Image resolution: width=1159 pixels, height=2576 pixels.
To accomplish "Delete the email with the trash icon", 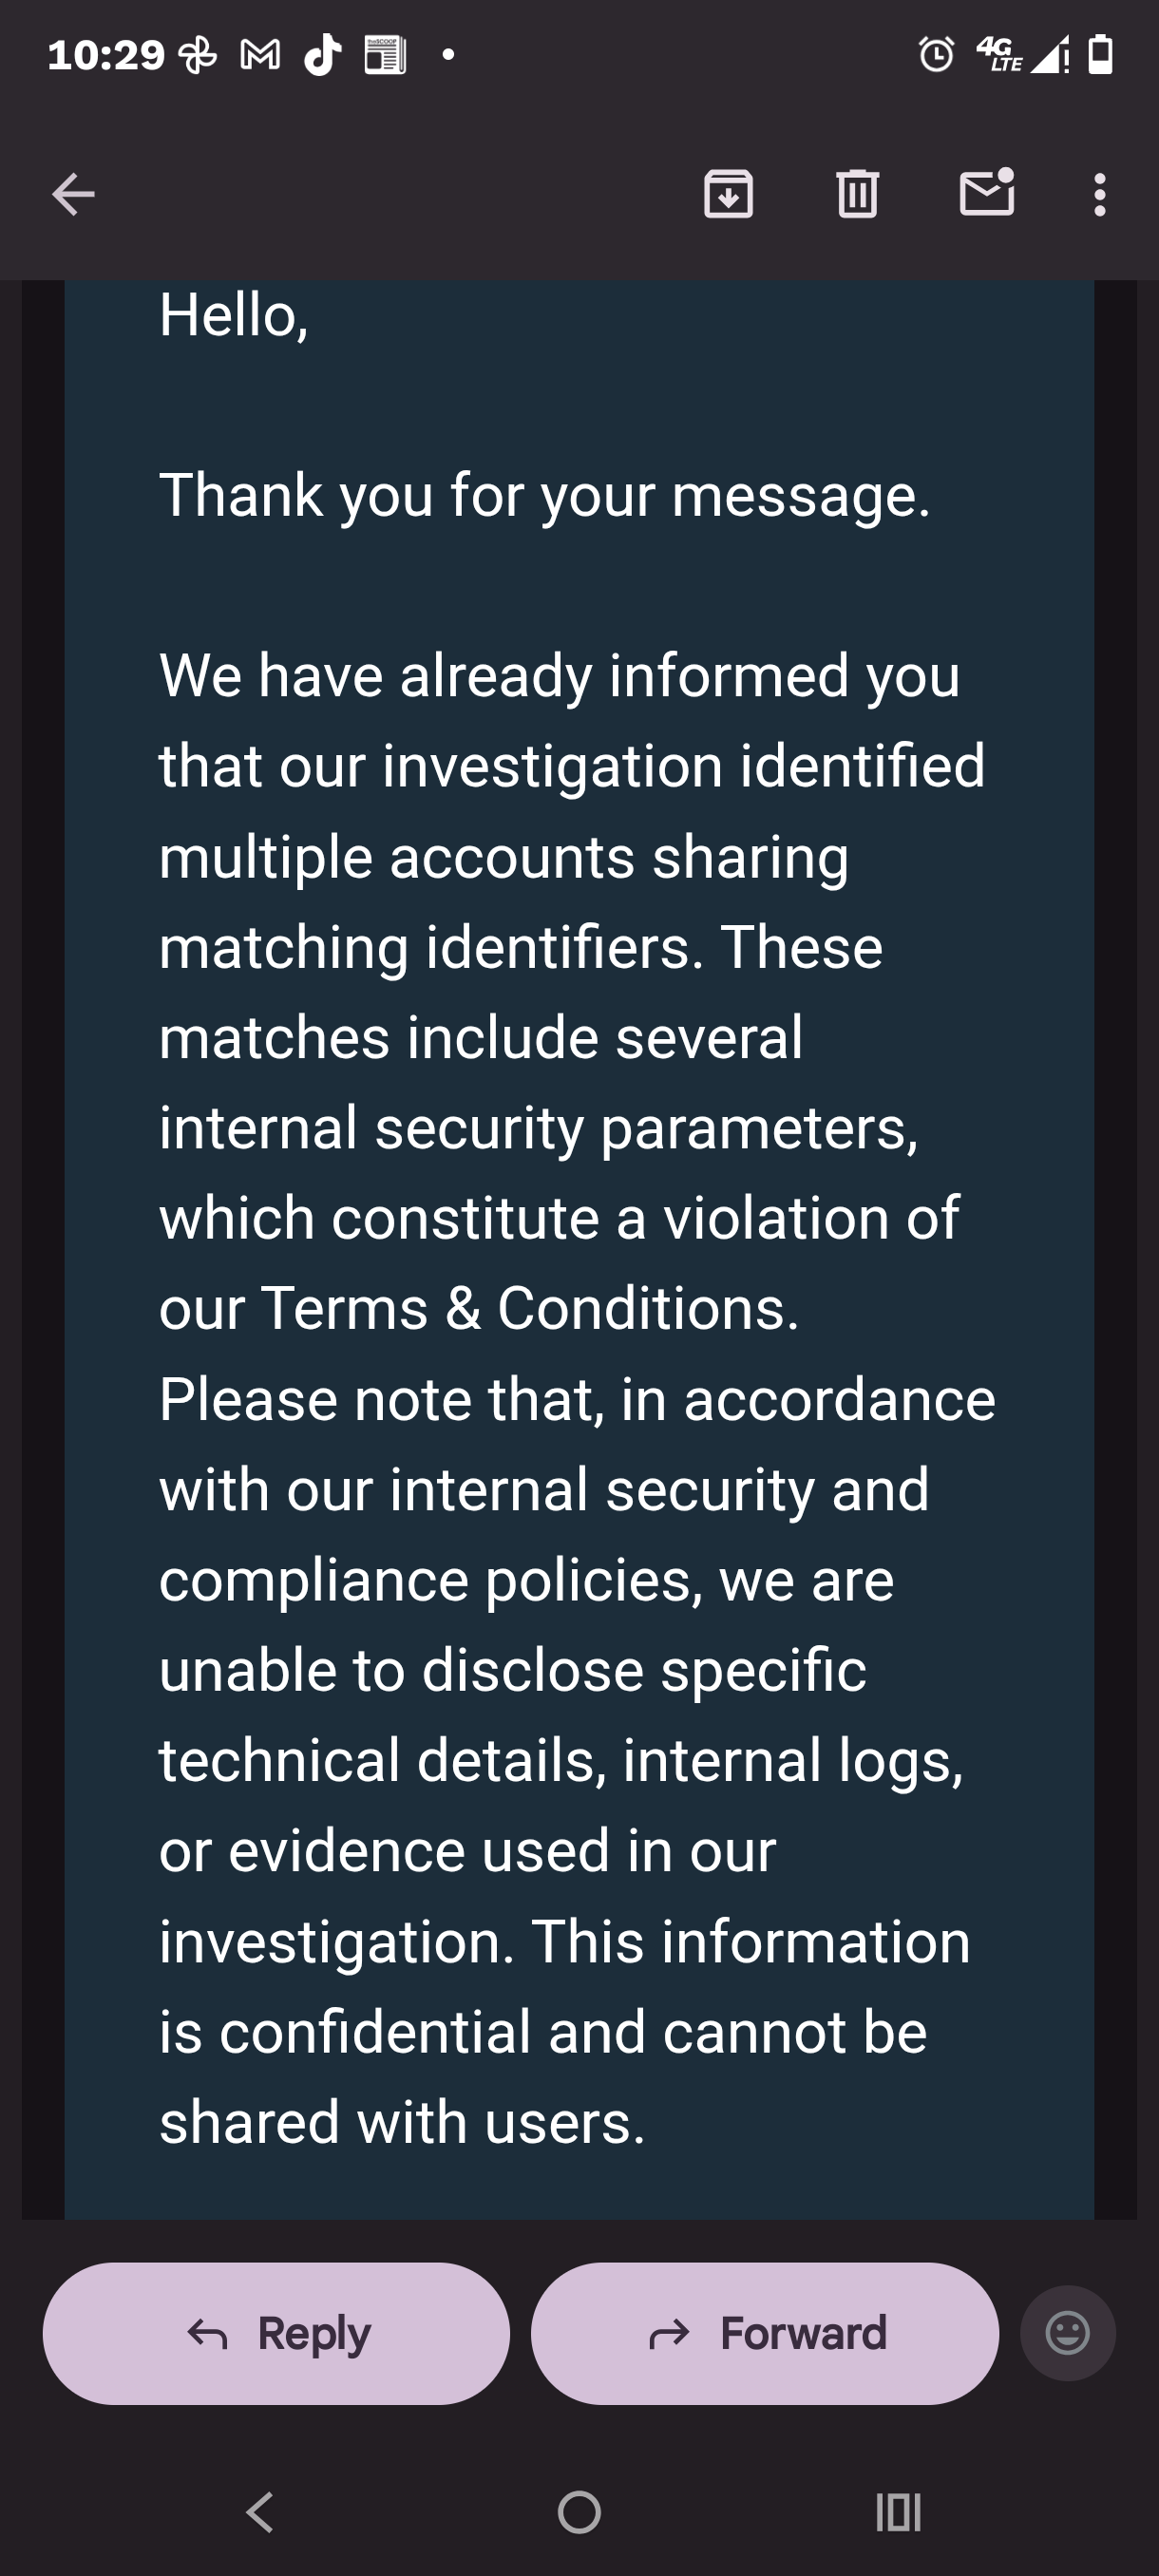I will coord(857,194).
